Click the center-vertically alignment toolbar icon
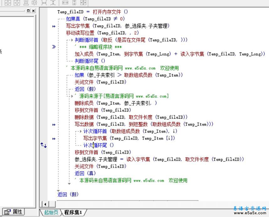 [17, 3]
